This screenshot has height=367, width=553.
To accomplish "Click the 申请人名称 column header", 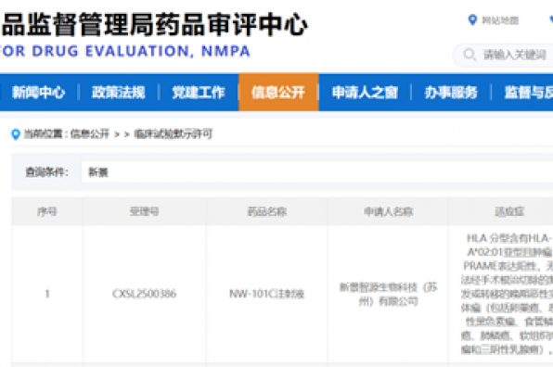I will click(x=388, y=211).
